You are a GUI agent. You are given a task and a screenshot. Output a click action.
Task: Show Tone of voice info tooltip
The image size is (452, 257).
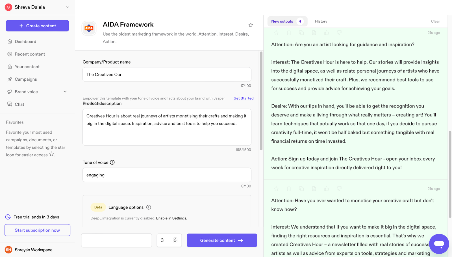click(112, 162)
